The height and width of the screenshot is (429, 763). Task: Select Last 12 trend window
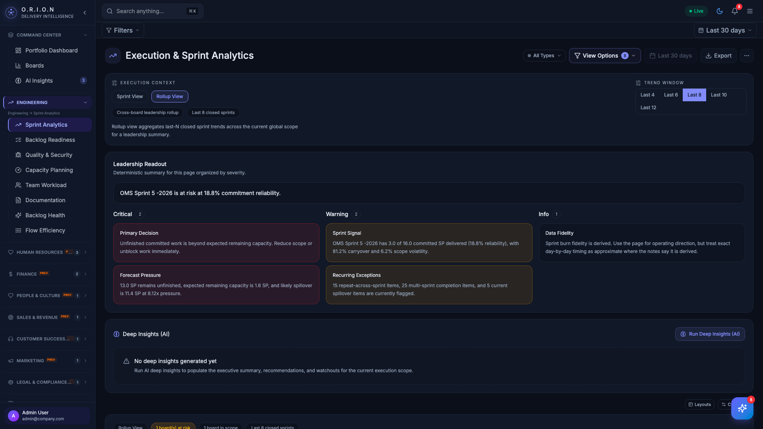pyautogui.click(x=648, y=108)
